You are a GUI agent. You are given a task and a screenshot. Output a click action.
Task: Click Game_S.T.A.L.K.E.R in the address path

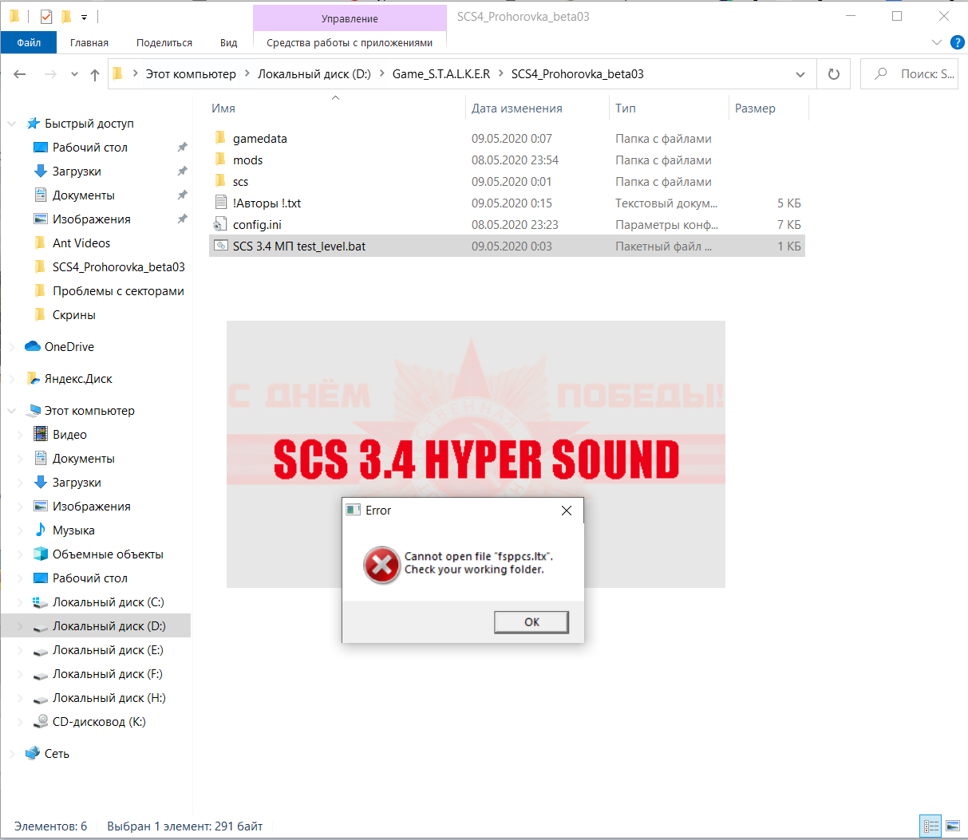(x=441, y=74)
